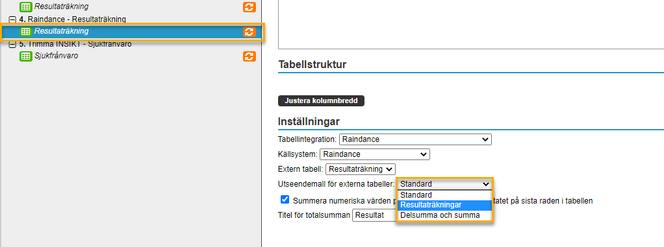Open the Extern tabell dropdown
664x247 pixels.
[360, 169]
